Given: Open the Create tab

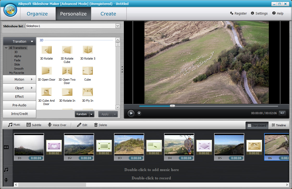Looking at the screenshot, I should tap(108, 14).
